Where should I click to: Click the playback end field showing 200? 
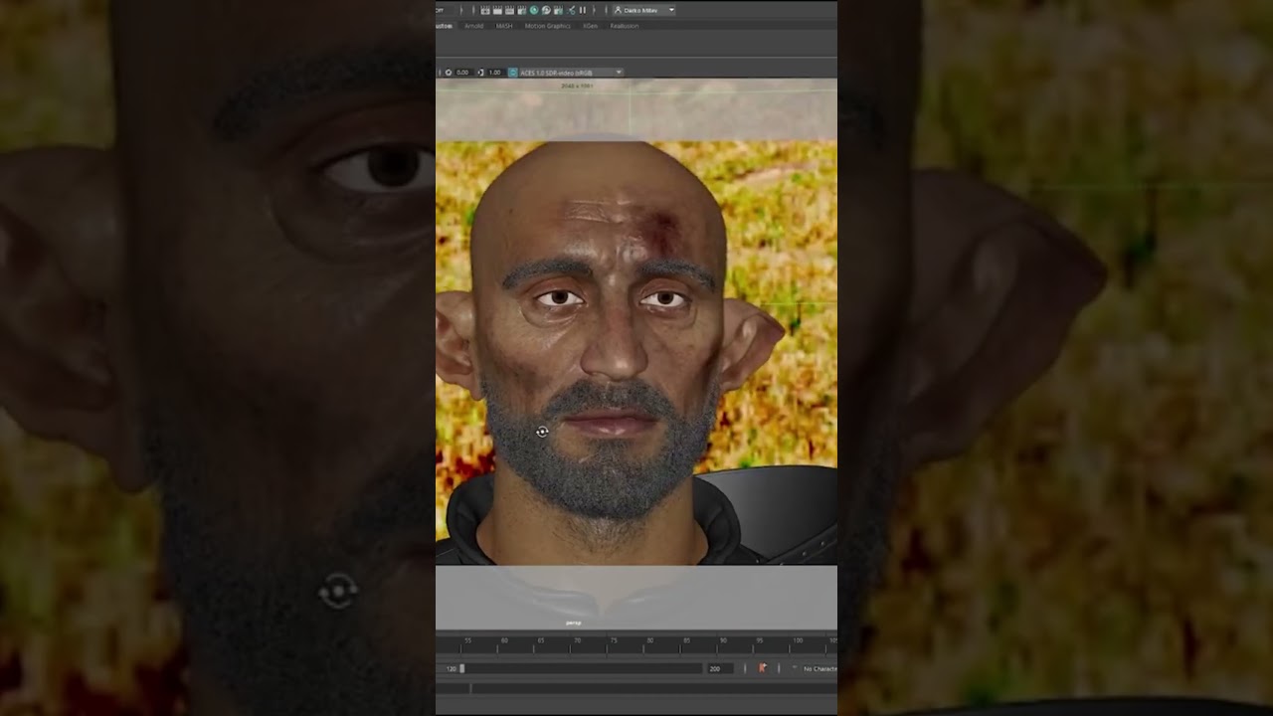720,669
